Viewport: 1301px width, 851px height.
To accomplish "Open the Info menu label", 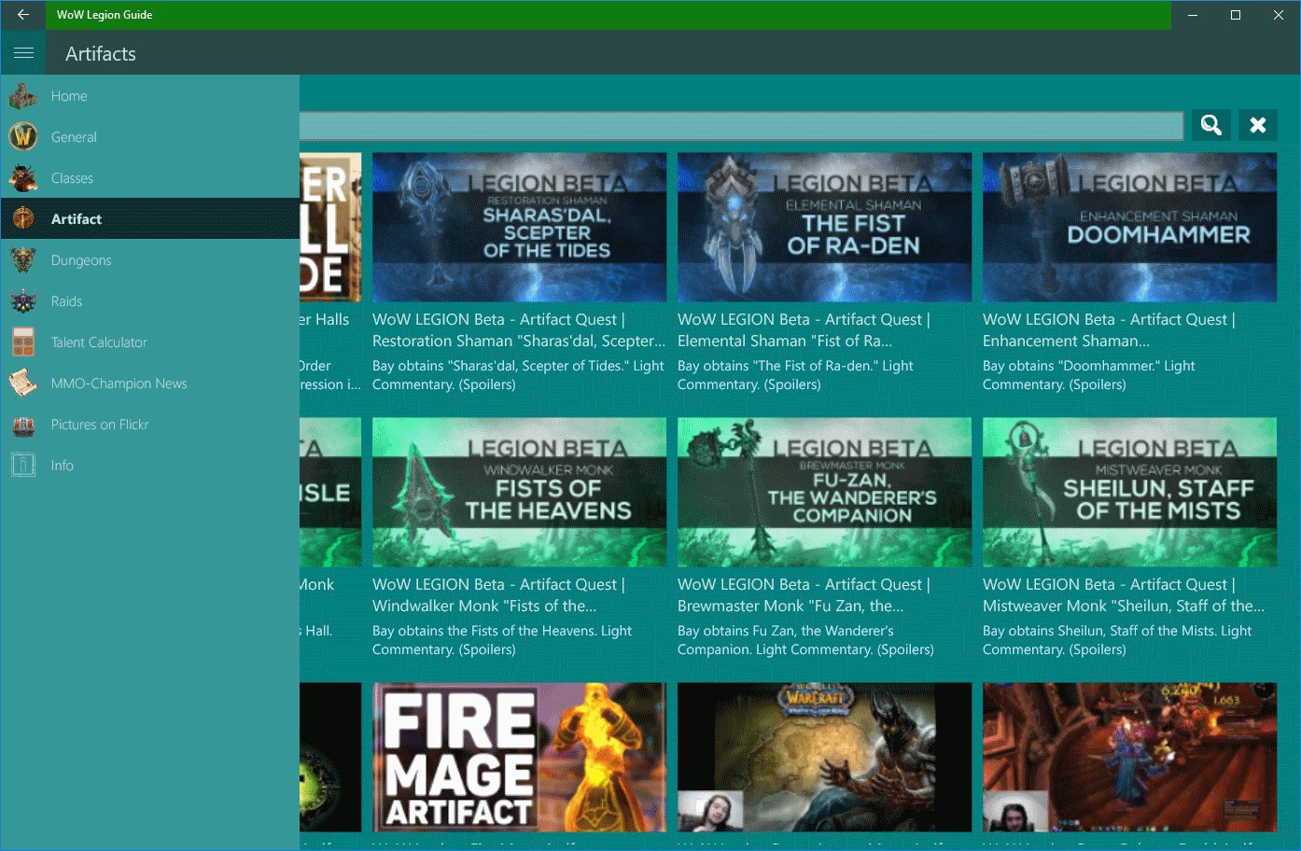I will coord(63,466).
